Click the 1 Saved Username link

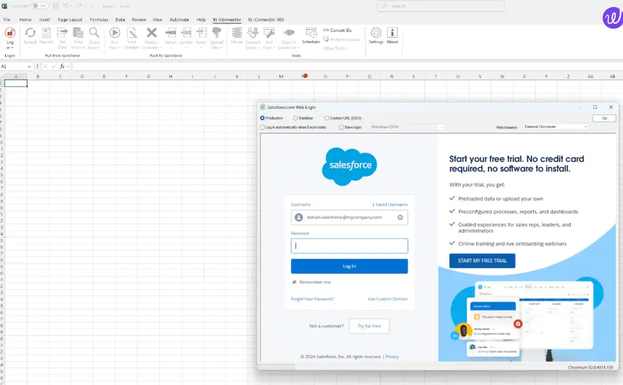(390, 204)
